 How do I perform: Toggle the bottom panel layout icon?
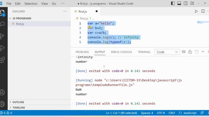click(x=179, y=3)
